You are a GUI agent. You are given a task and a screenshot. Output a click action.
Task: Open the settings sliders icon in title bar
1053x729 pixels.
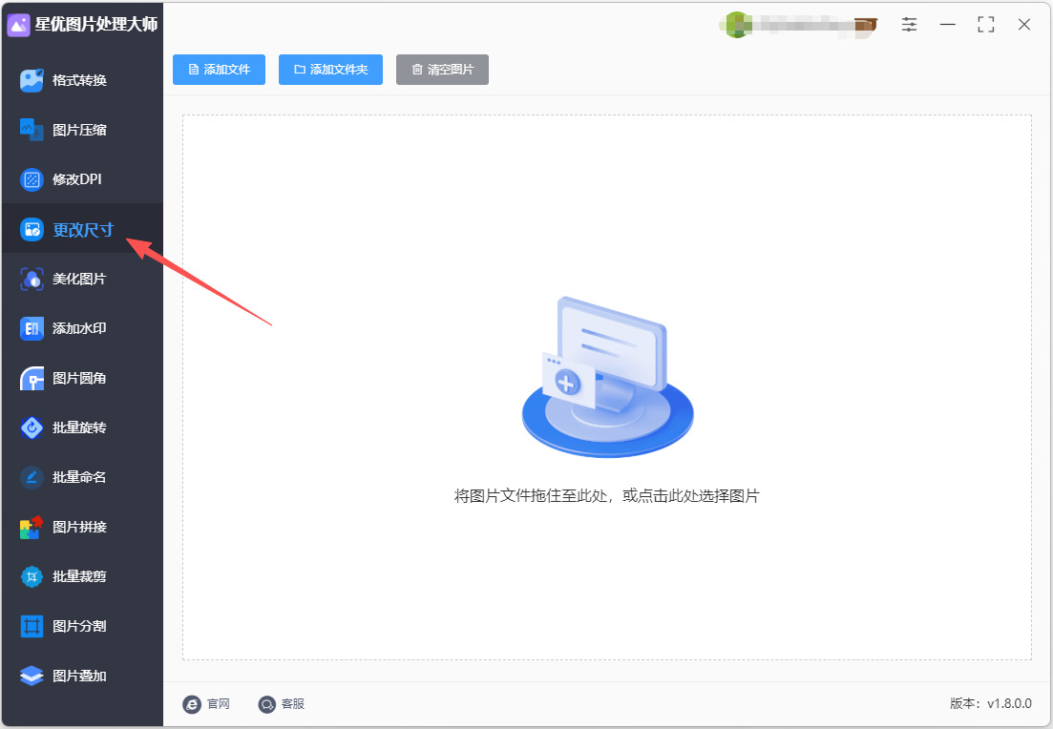pyautogui.click(x=909, y=25)
